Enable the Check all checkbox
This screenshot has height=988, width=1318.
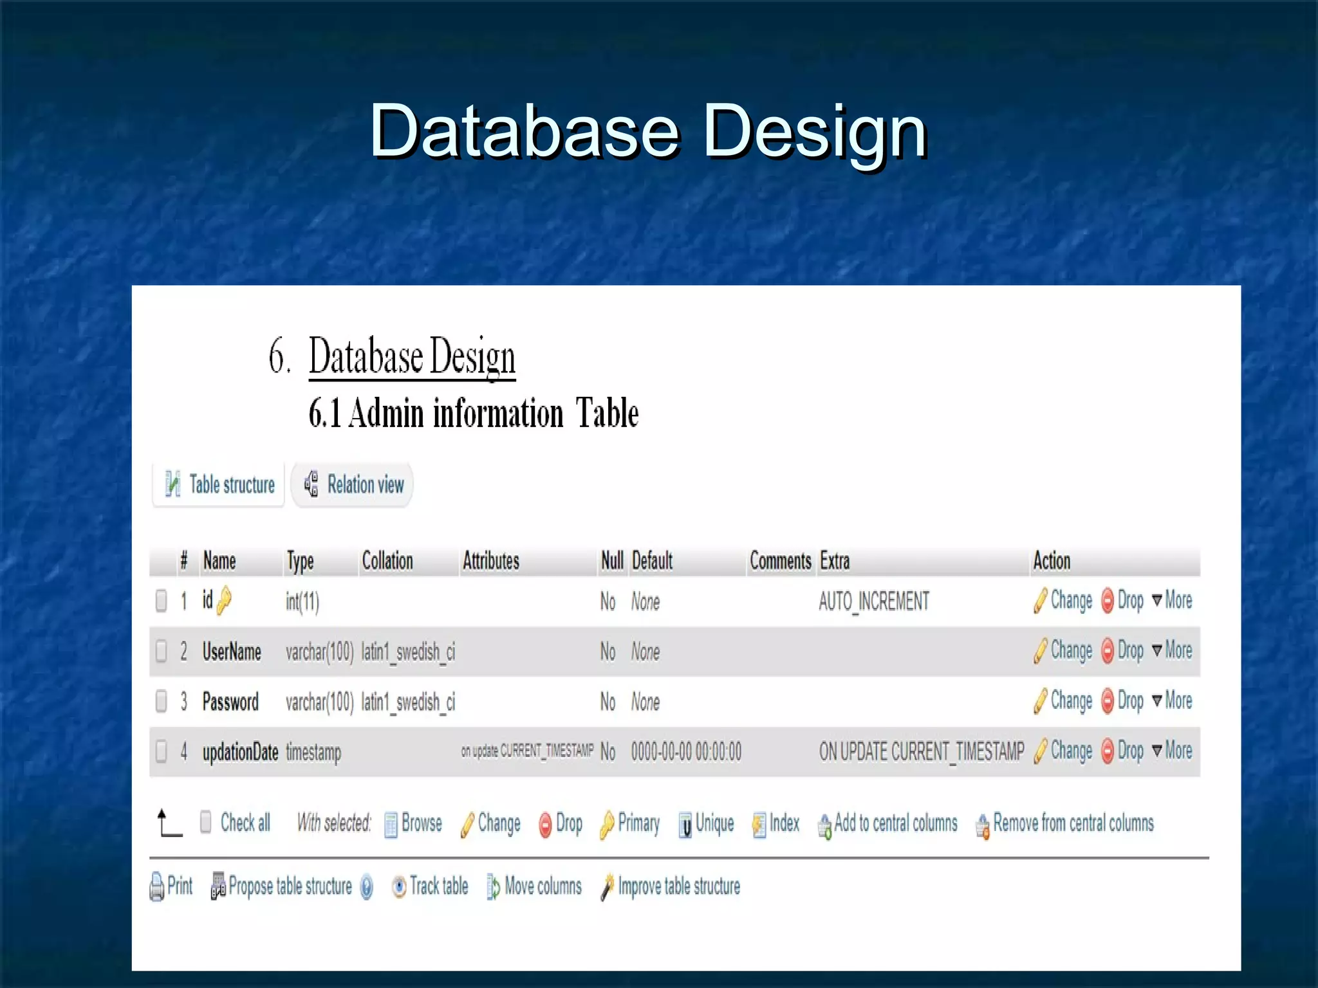click(x=205, y=822)
